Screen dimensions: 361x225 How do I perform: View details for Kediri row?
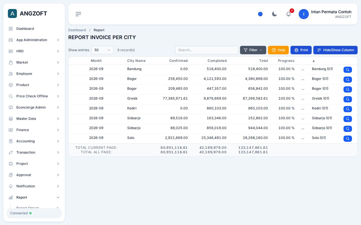pos(347,109)
